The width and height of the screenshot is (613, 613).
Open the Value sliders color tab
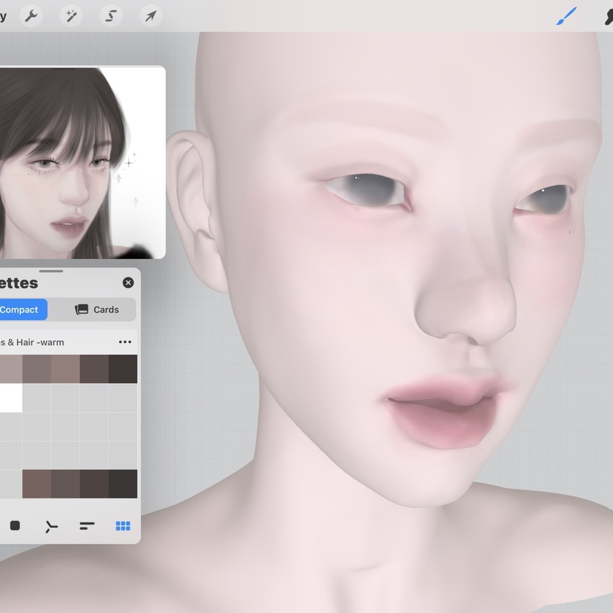[87, 526]
